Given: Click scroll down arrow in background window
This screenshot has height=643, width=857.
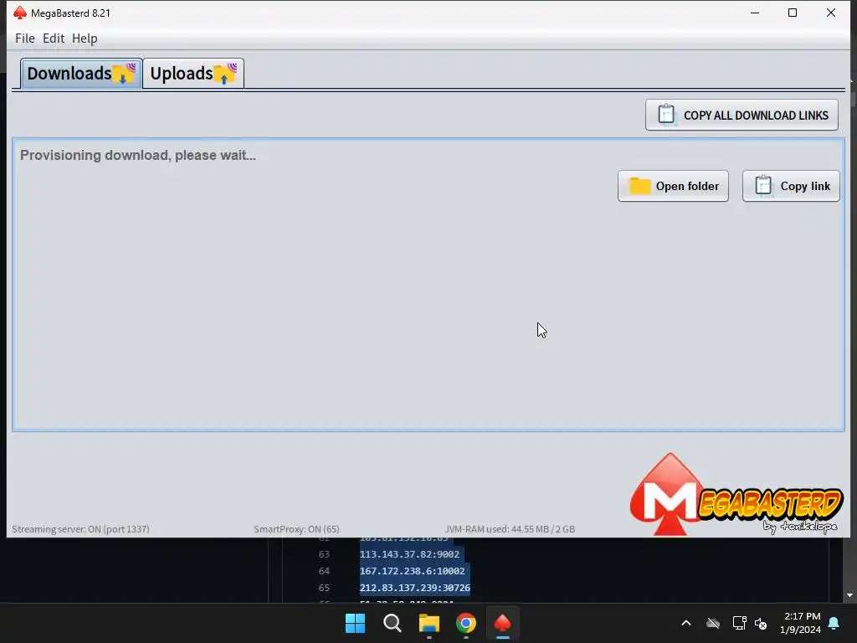Looking at the screenshot, I should click(x=849, y=595).
